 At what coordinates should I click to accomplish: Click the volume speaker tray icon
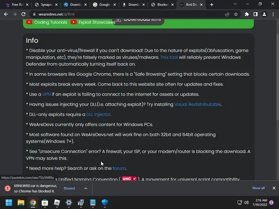[246, 202]
